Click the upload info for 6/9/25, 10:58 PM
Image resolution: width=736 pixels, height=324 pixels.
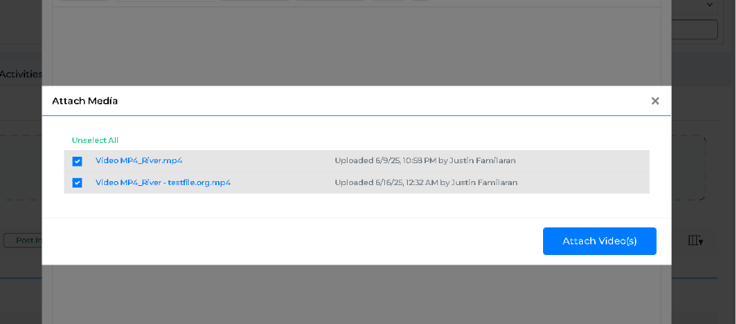[x=425, y=161]
